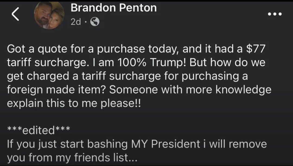Click the line 'explain this to me please!!'

(74, 104)
